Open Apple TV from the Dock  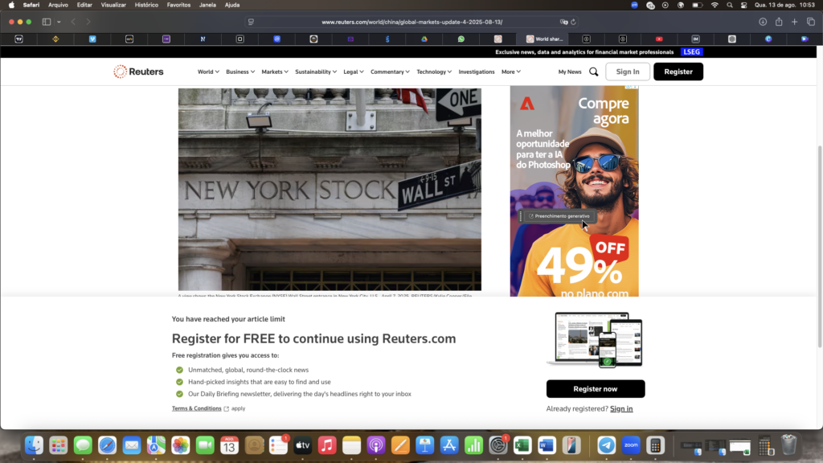[x=303, y=445]
